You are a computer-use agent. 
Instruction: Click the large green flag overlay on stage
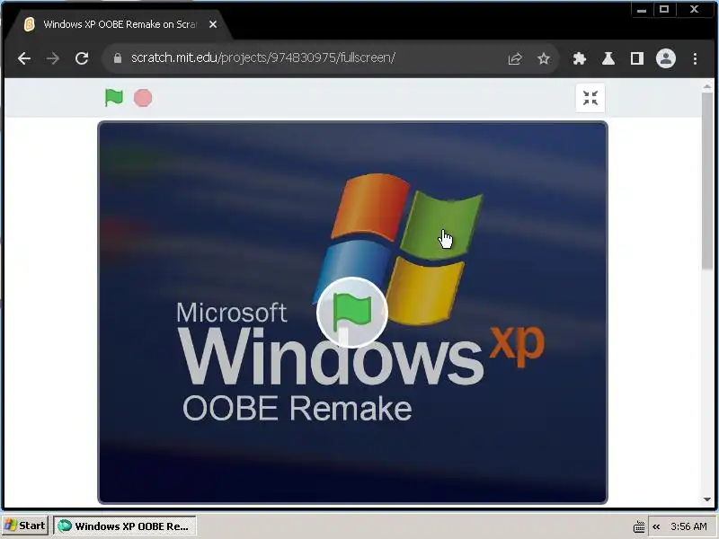click(x=351, y=313)
